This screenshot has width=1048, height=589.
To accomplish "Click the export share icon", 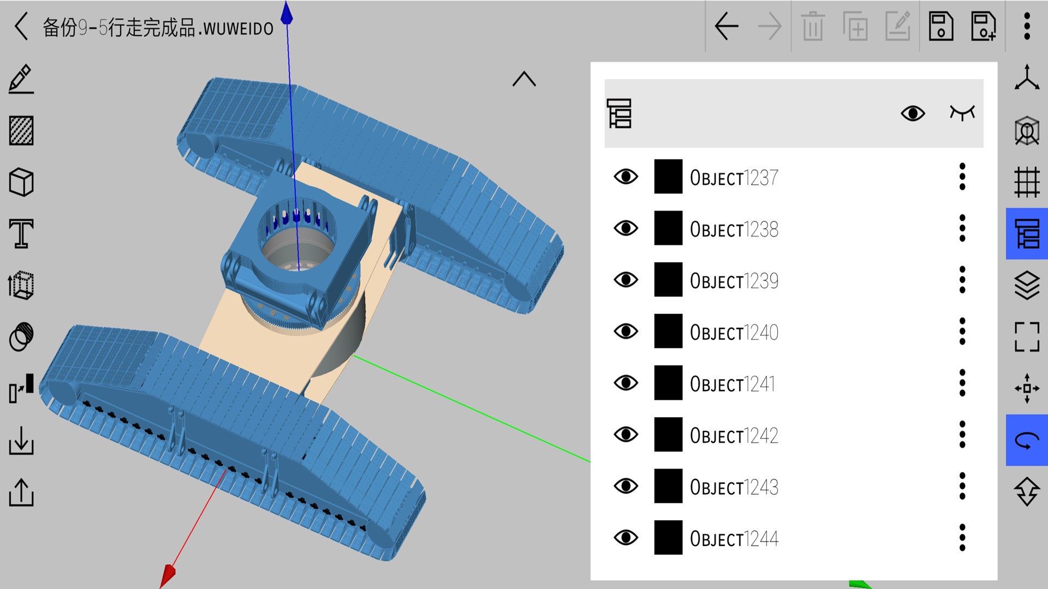I will (x=21, y=492).
